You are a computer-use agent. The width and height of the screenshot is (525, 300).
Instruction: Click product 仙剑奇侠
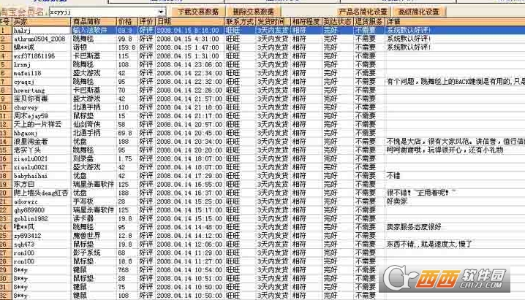86,124
